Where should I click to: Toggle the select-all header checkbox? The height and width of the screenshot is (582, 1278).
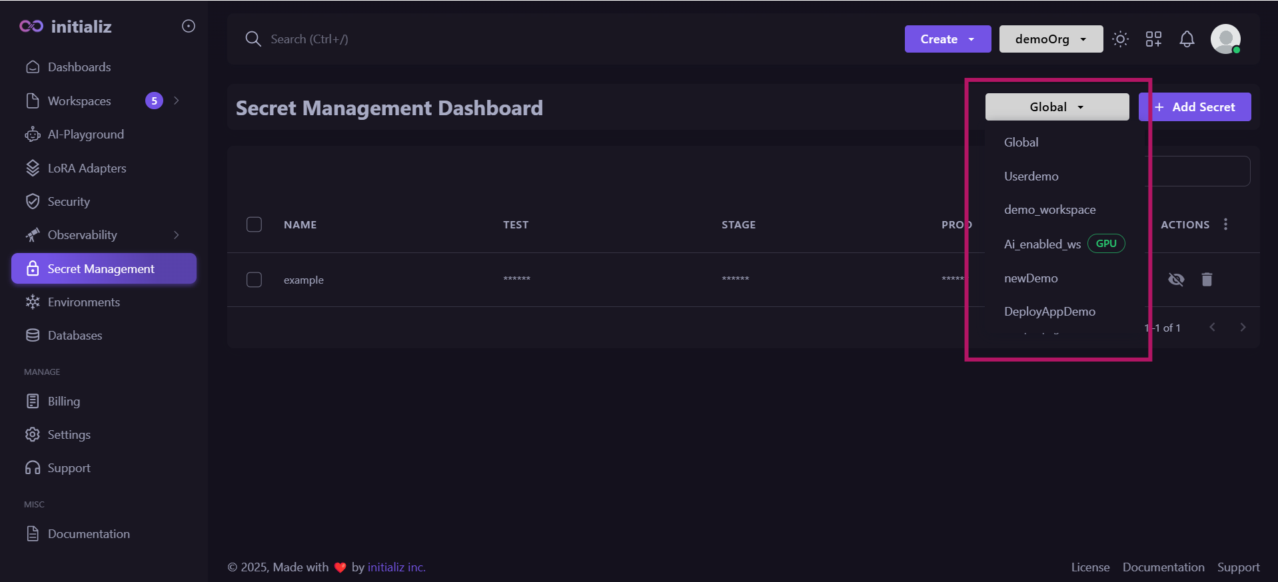pos(254,224)
